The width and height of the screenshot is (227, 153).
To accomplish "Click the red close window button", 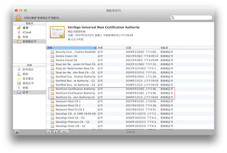I will coord(16,10).
